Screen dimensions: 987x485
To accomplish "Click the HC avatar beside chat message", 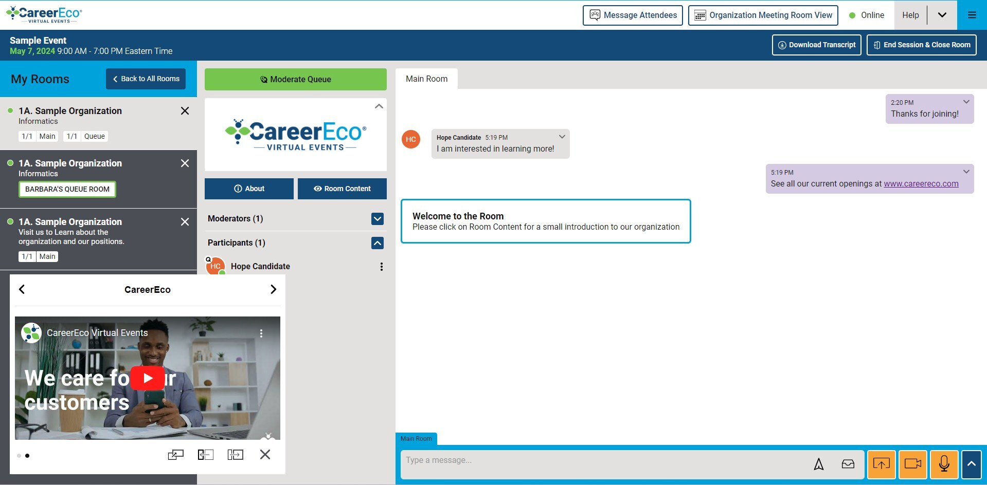I will click(411, 139).
